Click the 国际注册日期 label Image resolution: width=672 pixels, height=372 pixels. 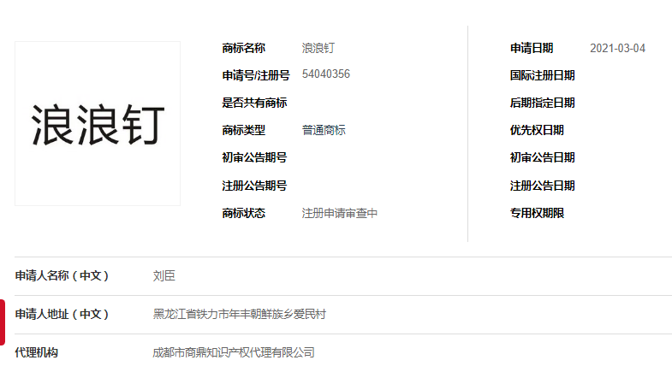click(543, 75)
